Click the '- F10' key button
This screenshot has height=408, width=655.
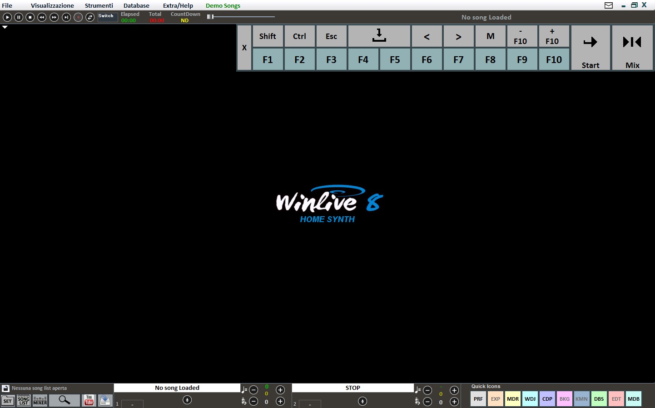tap(522, 36)
